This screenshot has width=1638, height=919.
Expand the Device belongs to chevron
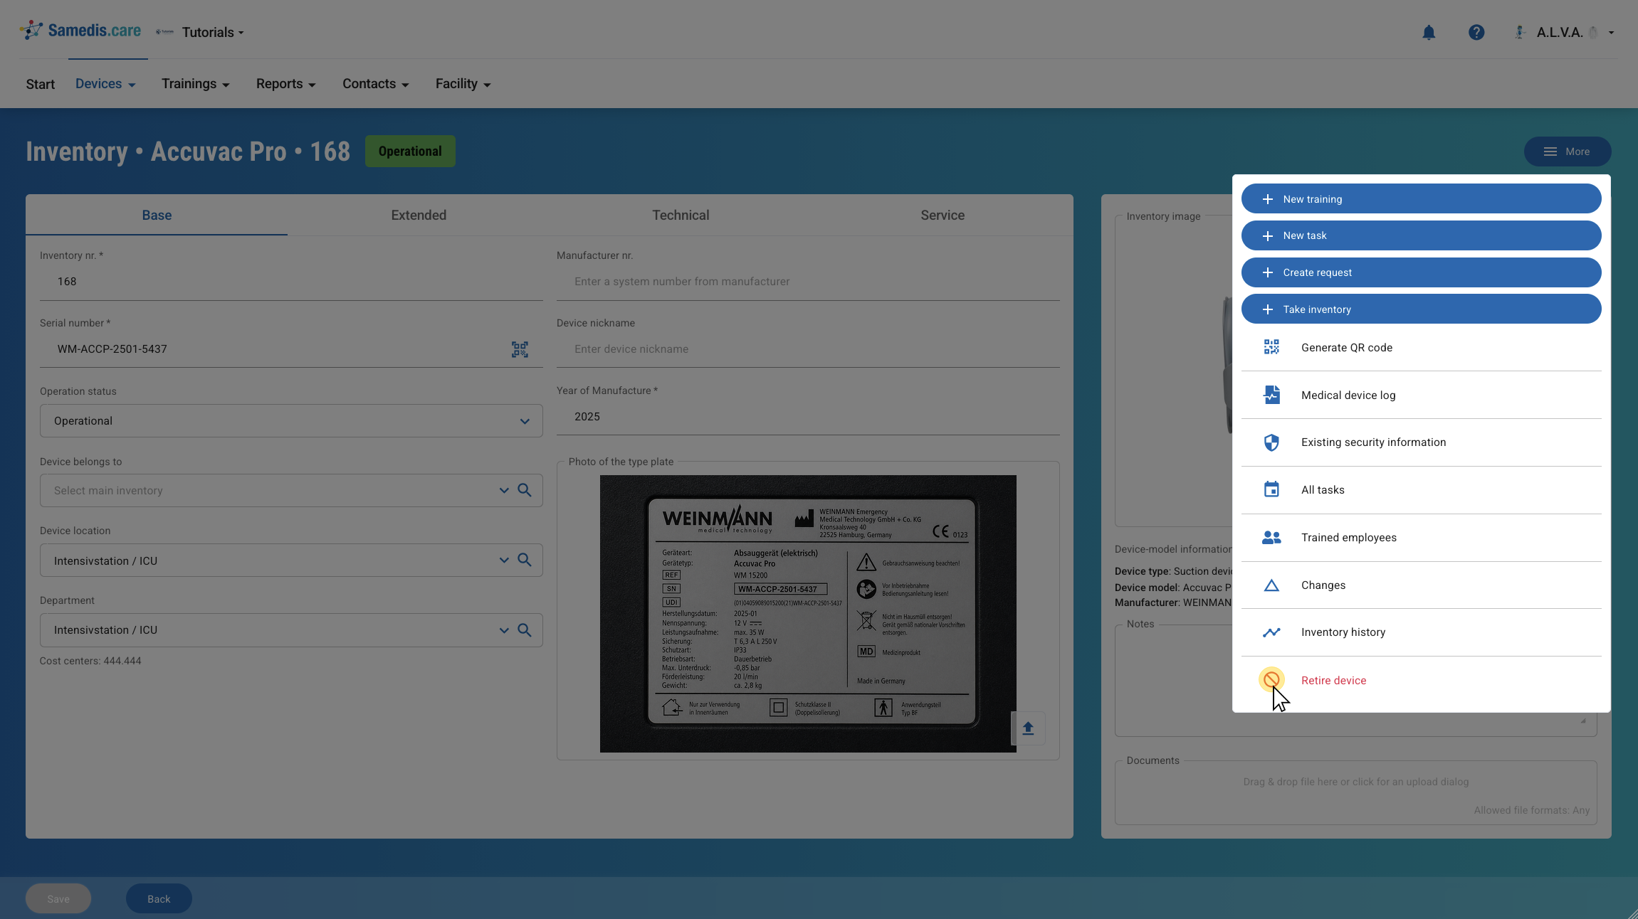504,491
